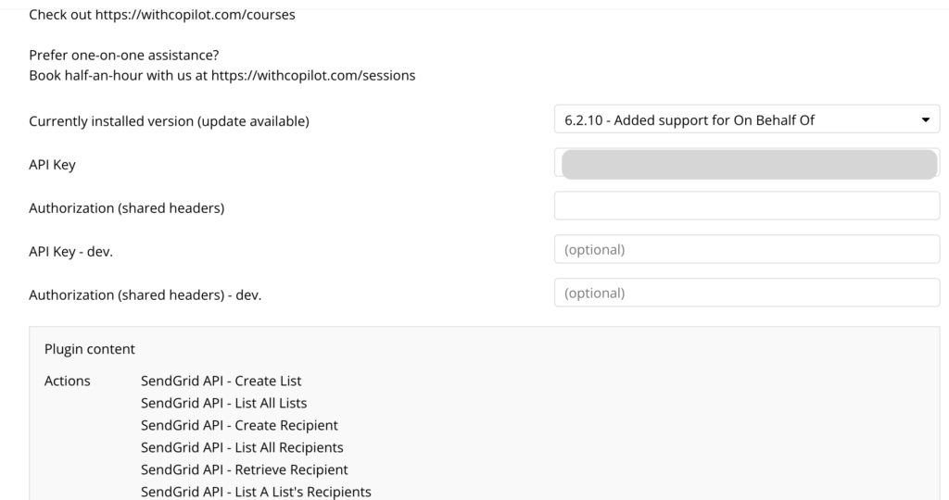Click the Currently installed version label
949x500 pixels.
pyautogui.click(x=169, y=121)
